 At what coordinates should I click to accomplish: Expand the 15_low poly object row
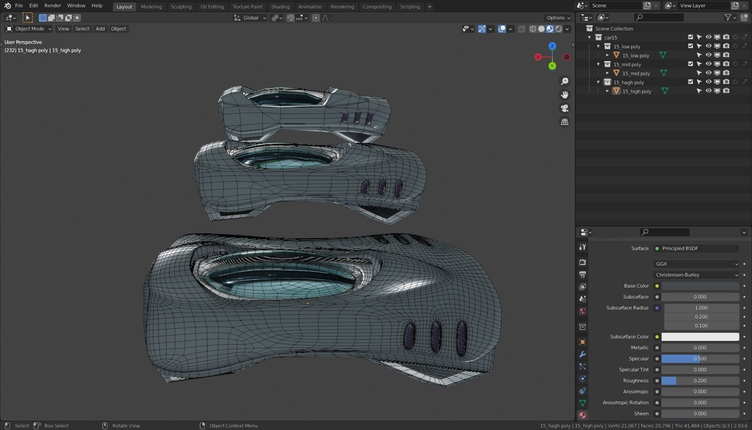tap(607, 55)
